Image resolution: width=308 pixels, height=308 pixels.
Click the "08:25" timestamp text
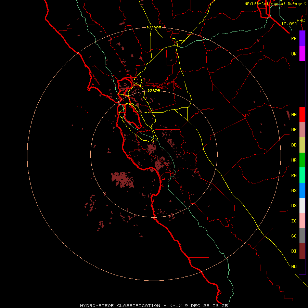pyautogui.click(x=220, y=306)
